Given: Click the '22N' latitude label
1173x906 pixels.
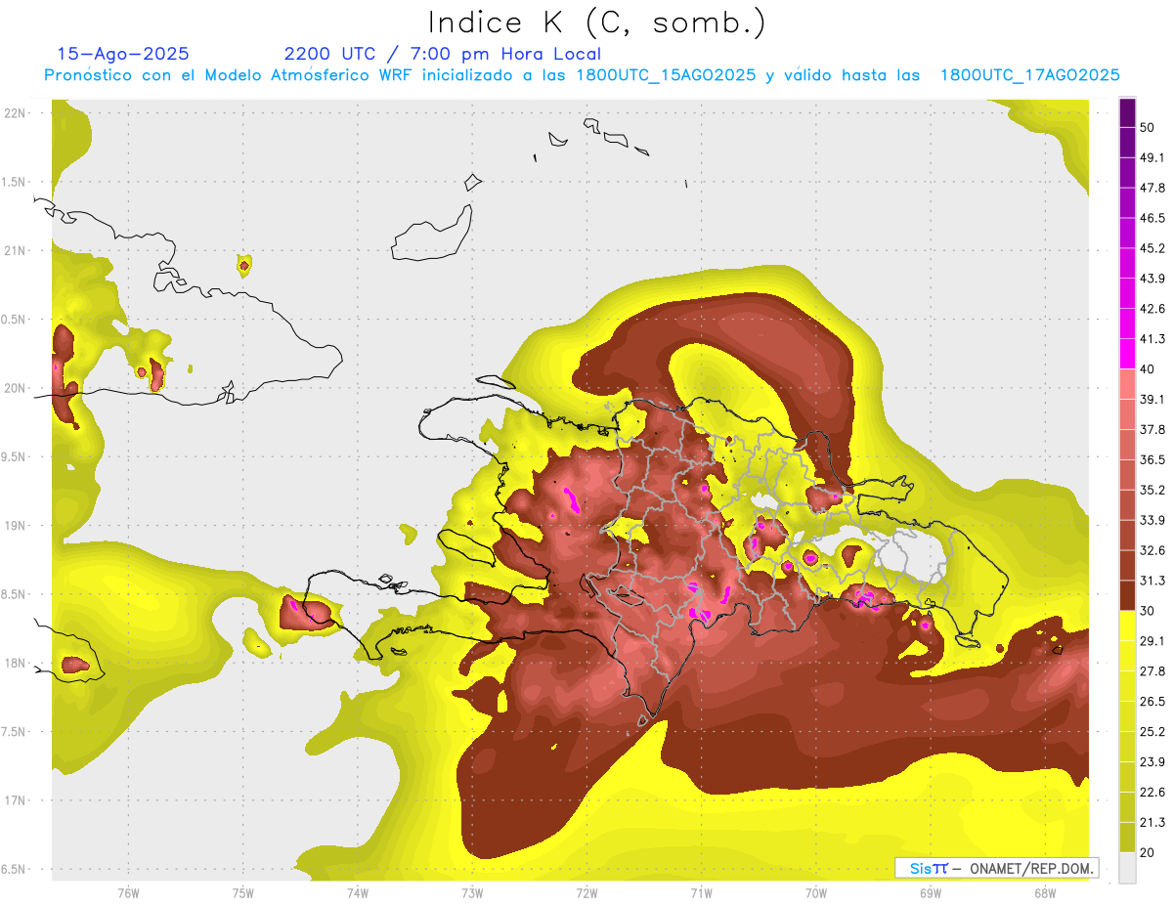Looking at the screenshot, I should [x=15, y=113].
